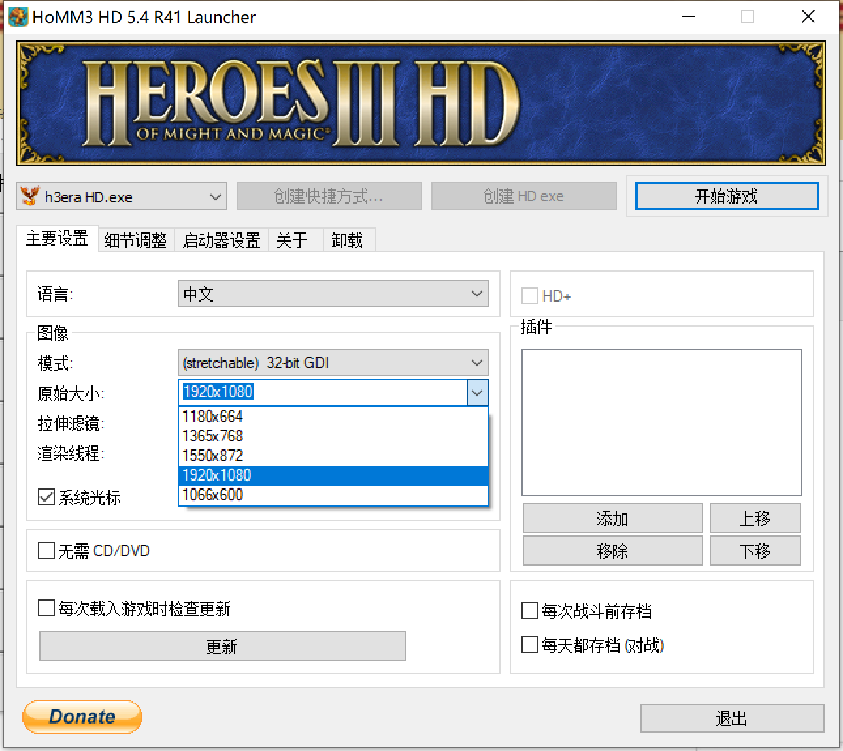The width and height of the screenshot is (843, 751).
Task: Enable 每次载入游戏时检查更新 checkbox
Action: [x=46, y=609]
